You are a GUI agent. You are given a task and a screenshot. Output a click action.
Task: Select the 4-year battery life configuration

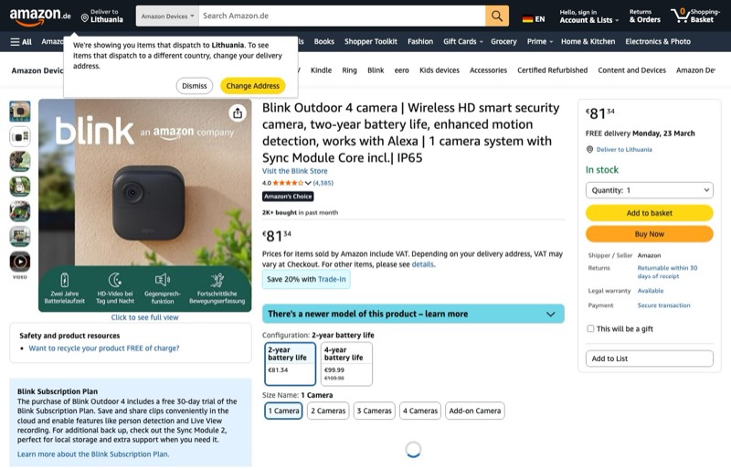(x=346, y=363)
